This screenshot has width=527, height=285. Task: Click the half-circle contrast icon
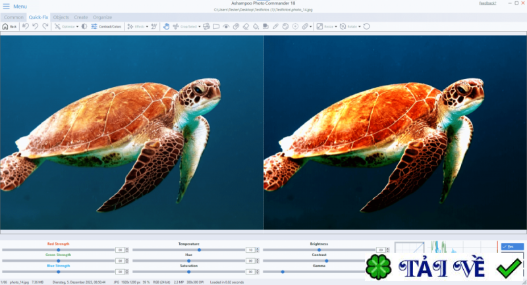point(84,26)
